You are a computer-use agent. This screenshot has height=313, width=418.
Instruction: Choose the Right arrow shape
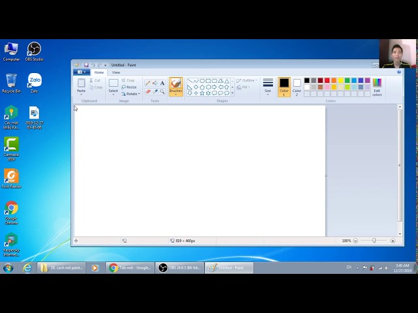click(x=214, y=87)
